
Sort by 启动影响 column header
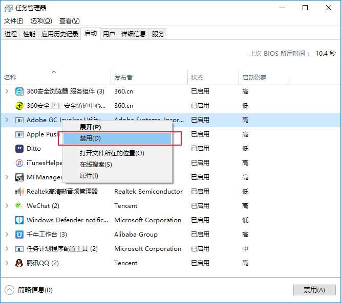tap(254, 78)
